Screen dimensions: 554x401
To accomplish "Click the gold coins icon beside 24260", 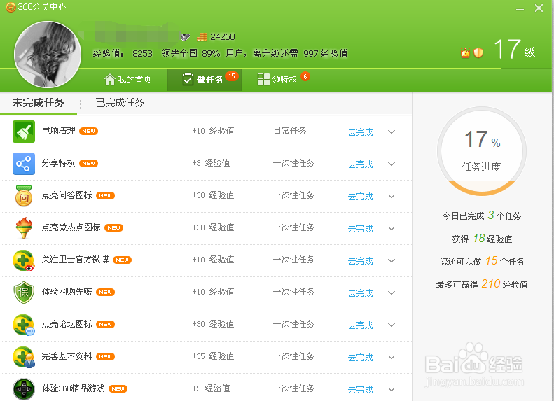I will [x=202, y=36].
